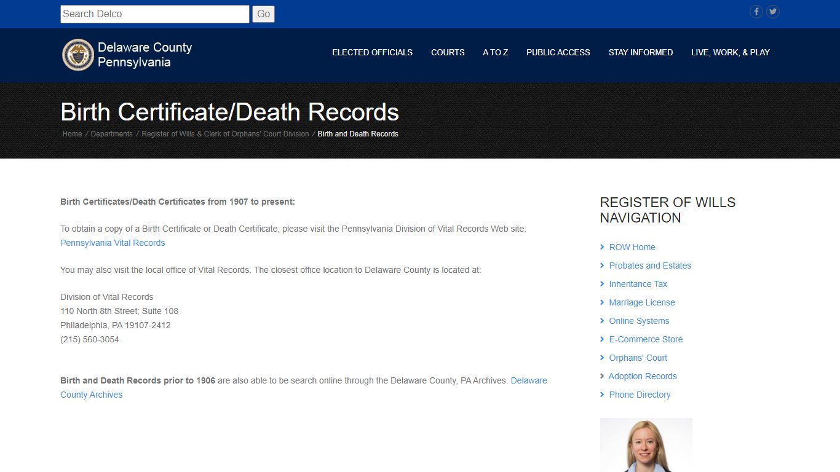The height and width of the screenshot is (472, 840).
Task: Open the Public Access menu
Action: pyautogui.click(x=558, y=52)
